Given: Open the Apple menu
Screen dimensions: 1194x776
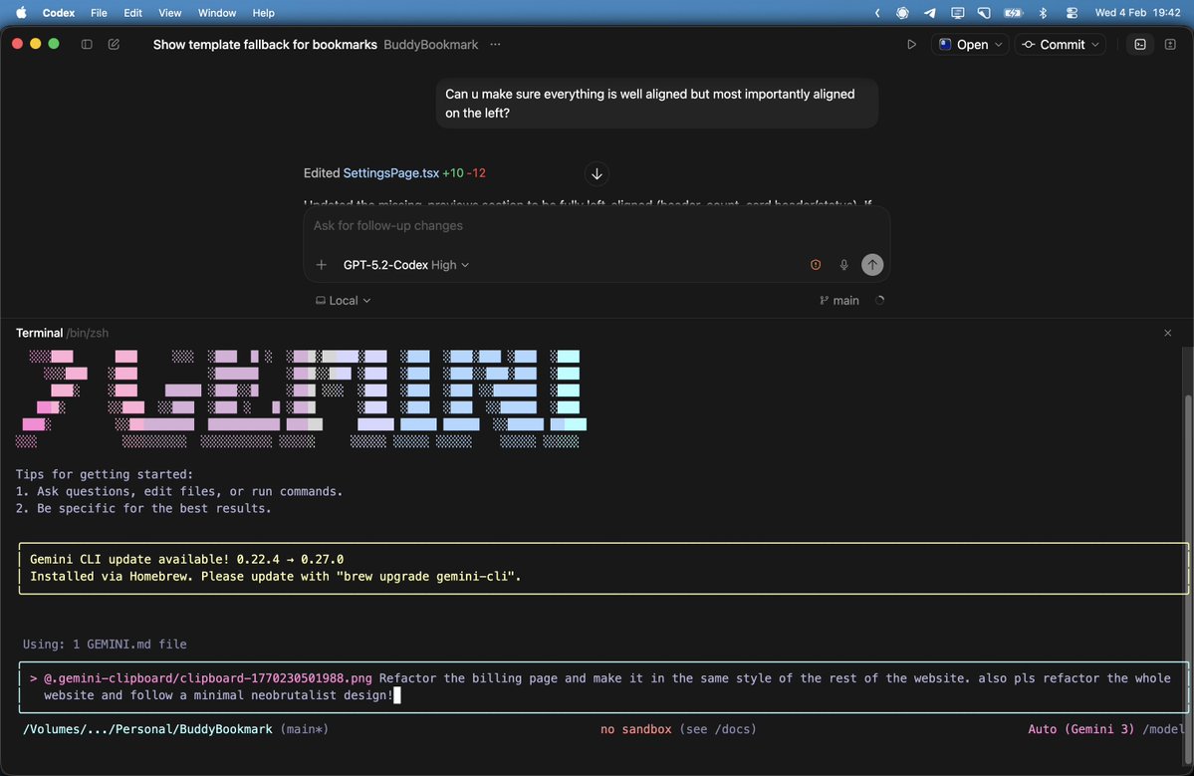Looking at the screenshot, I should [x=21, y=13].
